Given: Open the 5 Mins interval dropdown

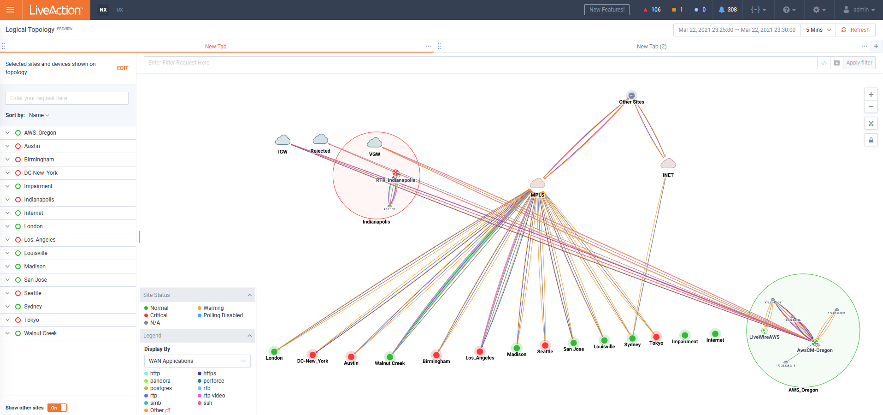Looking at the screenshot, I should 818,30.
